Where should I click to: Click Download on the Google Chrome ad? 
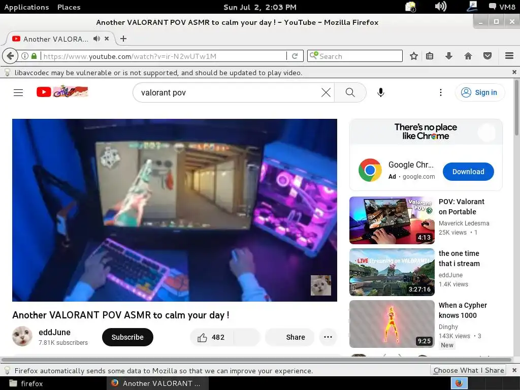tap(468, 172)
